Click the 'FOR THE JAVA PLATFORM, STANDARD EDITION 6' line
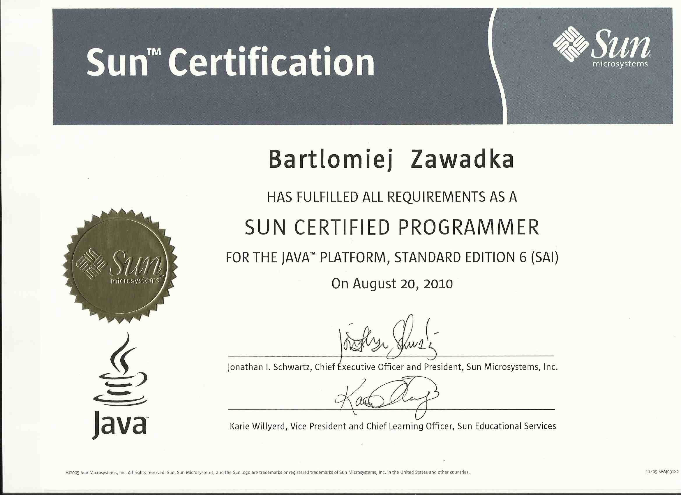This screenshot has width=681, height=495. click(392, 258)
